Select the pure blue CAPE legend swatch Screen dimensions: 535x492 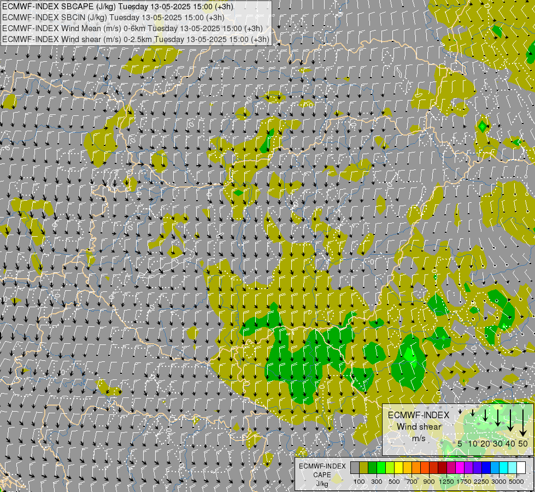point(486,468)
